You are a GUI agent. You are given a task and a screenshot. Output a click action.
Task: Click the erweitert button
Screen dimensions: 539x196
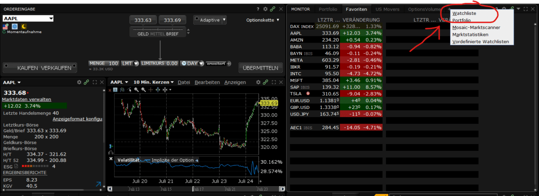point(216,64)
